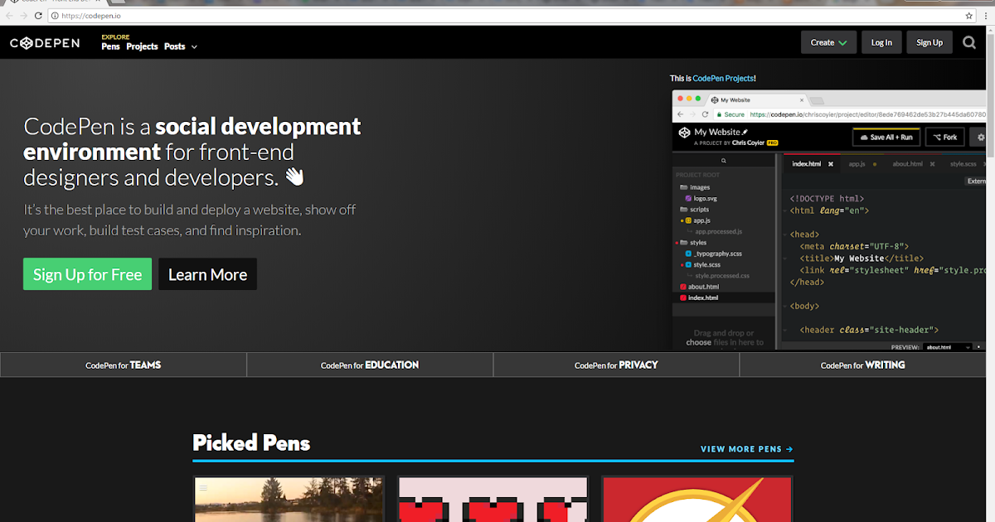Select the CodePen for PRIVACY tab
Screen dimensions: 995x522
[616, 365]
